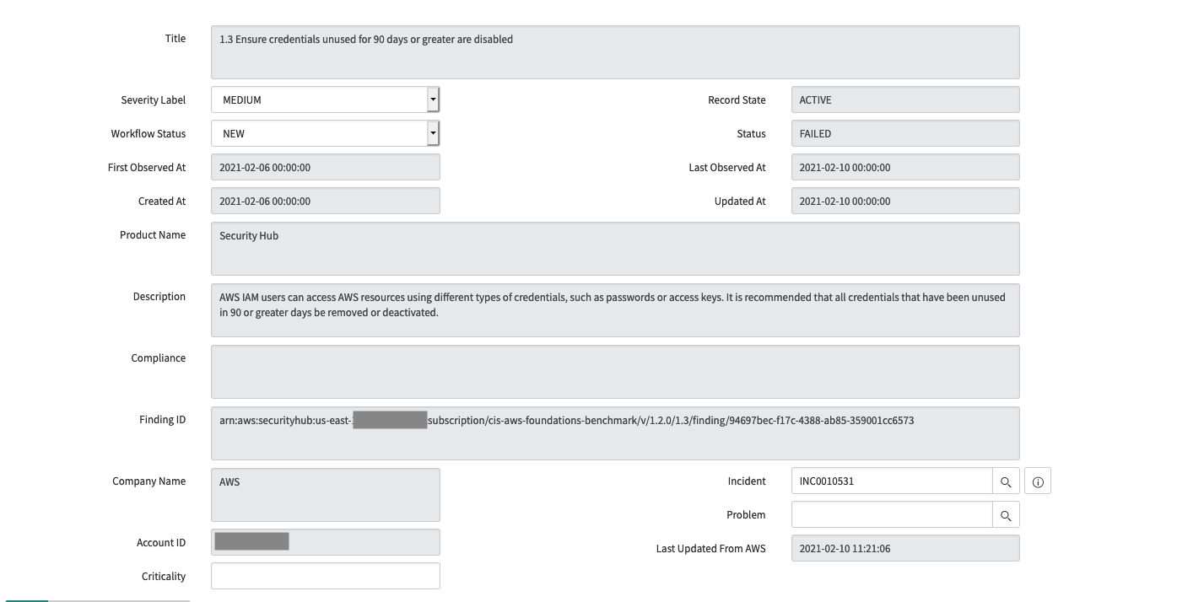Viewport: 1177px width, 602px height.
Task: Select the First Observed At date field
Action: [325, 167]
